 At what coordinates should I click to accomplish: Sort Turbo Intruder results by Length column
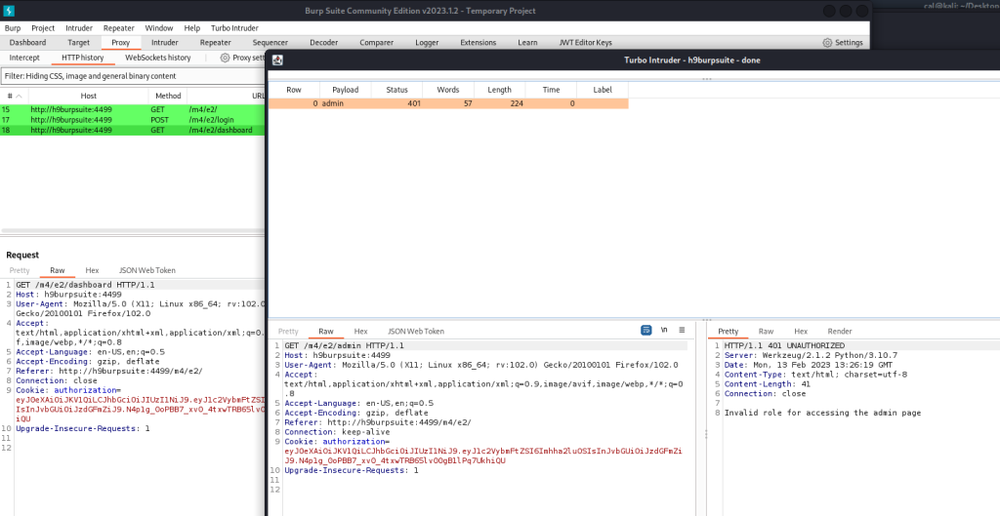[x=499, y=90]
